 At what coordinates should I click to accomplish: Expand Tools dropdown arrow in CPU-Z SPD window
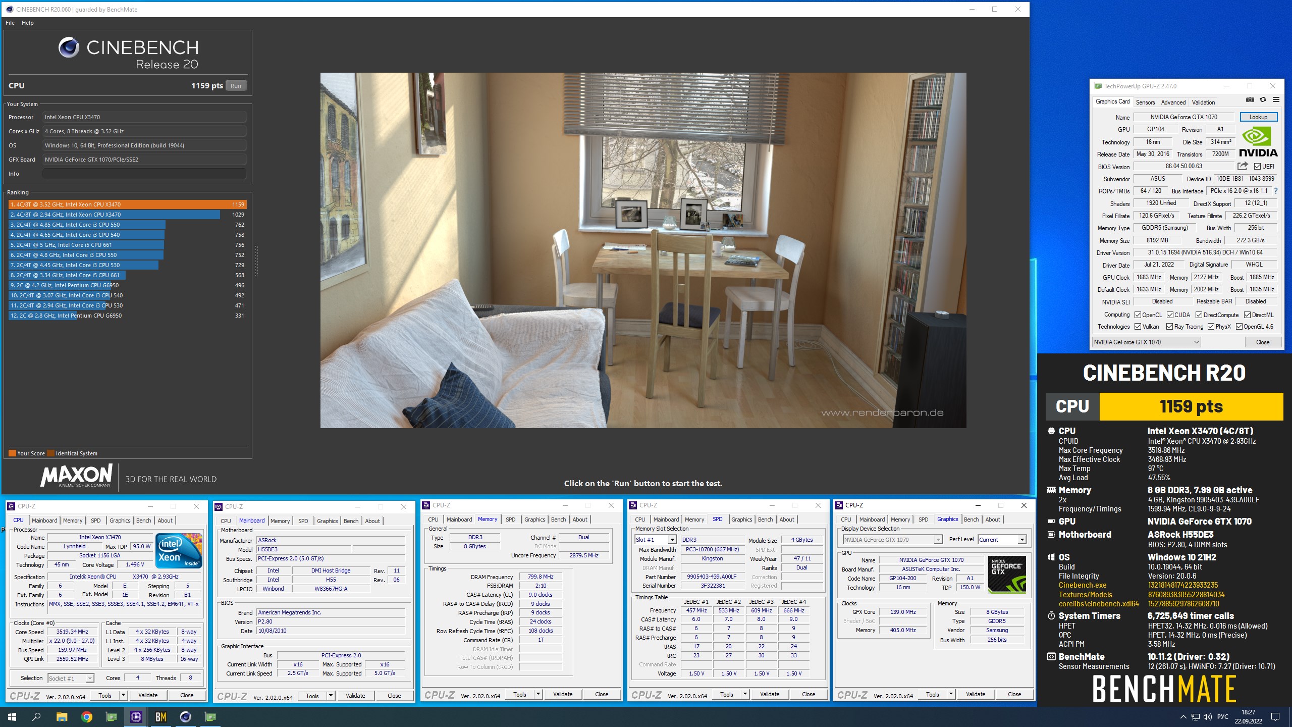[x=745, y=694]
